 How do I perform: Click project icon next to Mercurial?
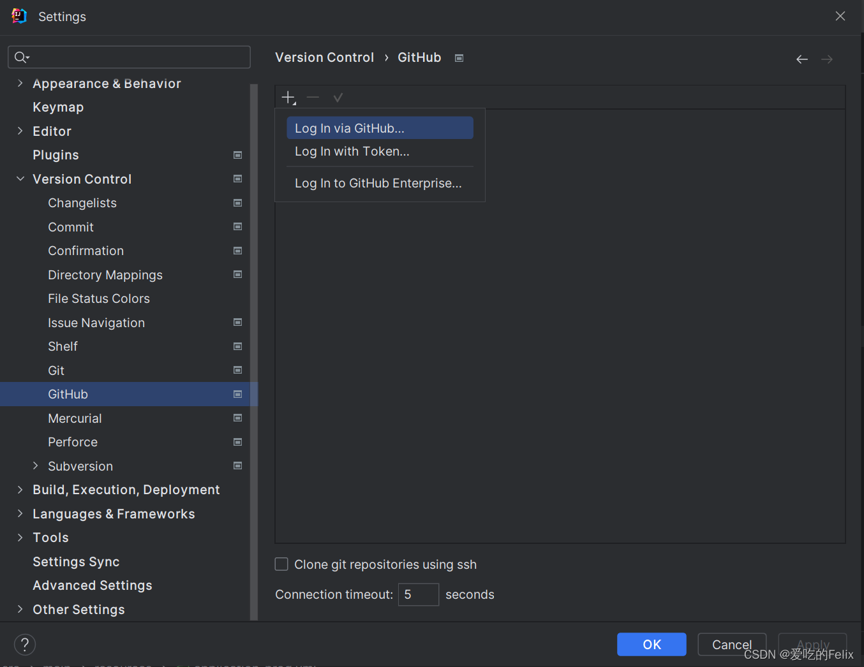[x=237, y=418]
